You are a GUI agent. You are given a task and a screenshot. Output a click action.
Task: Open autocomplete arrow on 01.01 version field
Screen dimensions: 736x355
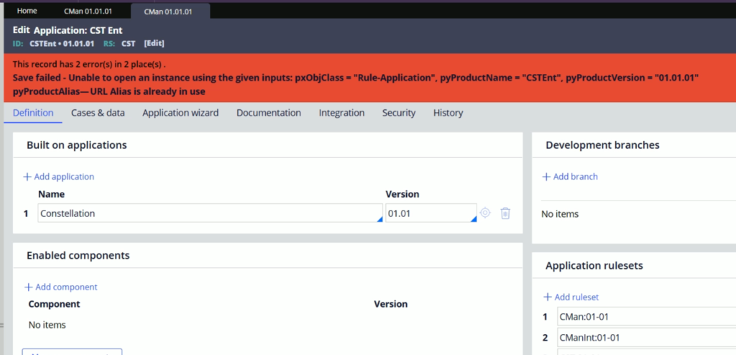pyautogui.click(x=474, y=219)
